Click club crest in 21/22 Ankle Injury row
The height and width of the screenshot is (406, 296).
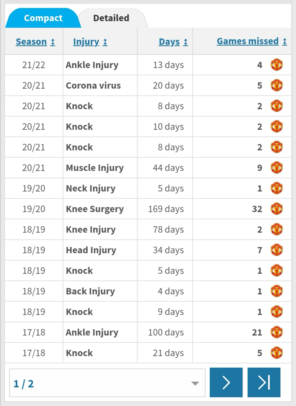pos(277,65)
